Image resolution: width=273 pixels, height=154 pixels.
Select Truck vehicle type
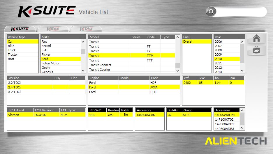[x=23, y=50]
